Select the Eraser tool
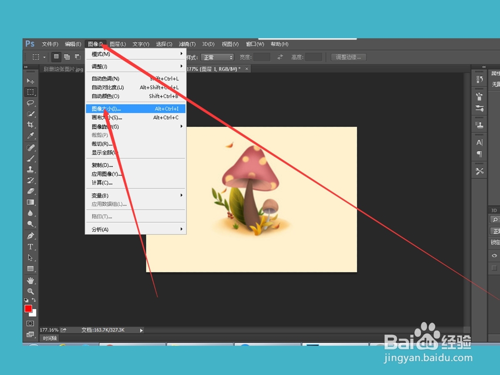Screen dimensions: 500x375 (30, 191)
